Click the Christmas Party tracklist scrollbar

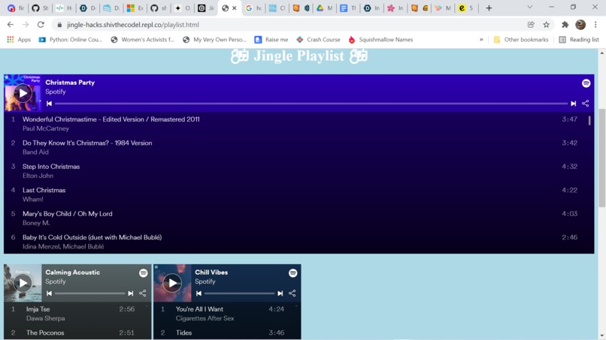(589, 120)
